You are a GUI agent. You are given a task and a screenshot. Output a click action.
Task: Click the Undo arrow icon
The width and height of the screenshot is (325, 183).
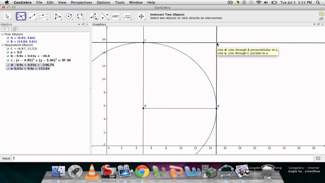[x=321, y=14]
